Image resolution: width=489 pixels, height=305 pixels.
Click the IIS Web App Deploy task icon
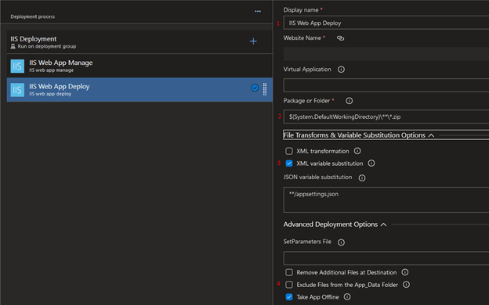17,90
